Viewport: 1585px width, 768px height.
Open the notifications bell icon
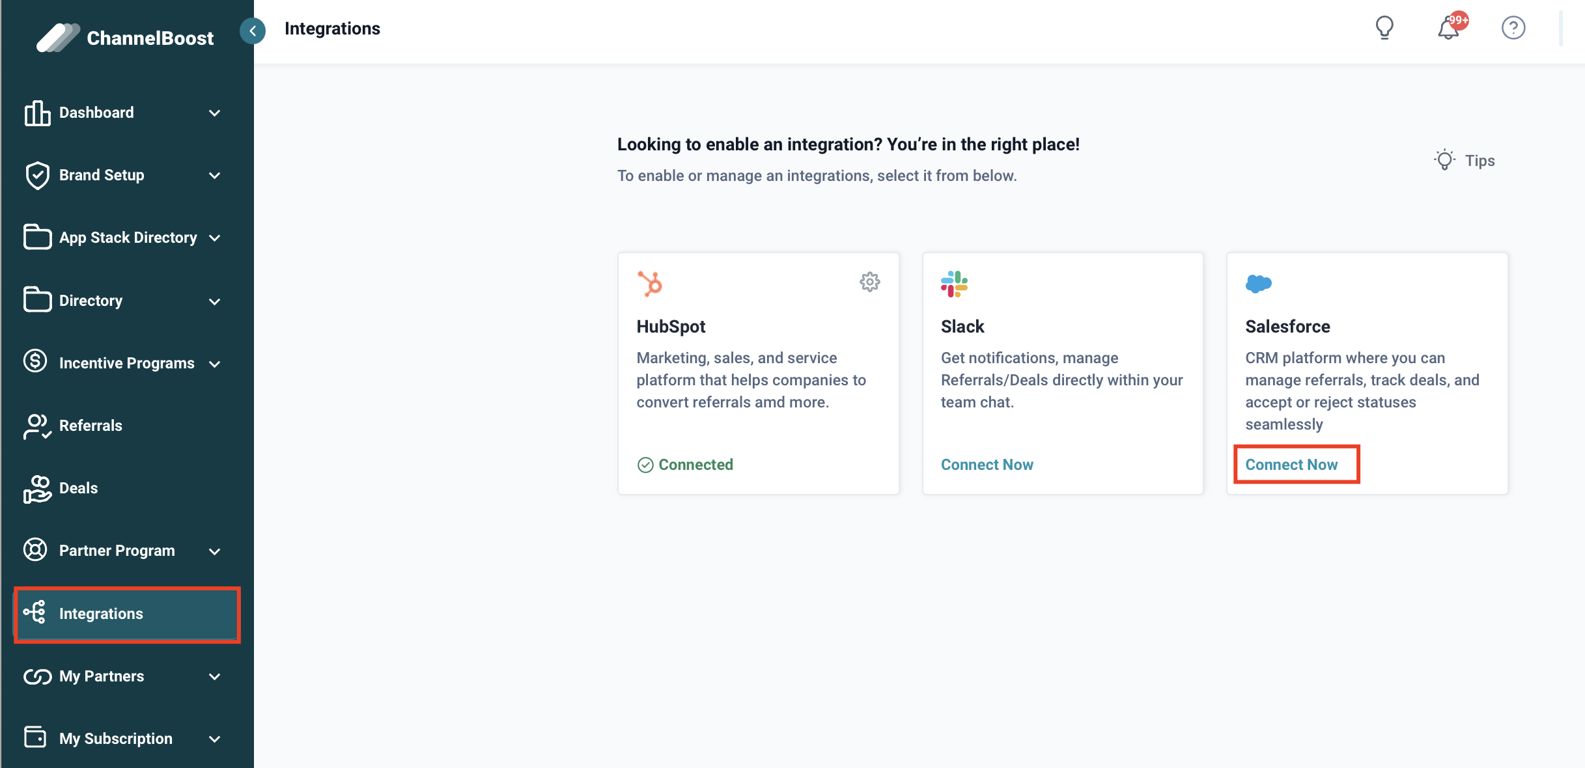(1448, 29)
